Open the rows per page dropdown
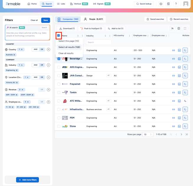193x186 pixels. [148, 135]
